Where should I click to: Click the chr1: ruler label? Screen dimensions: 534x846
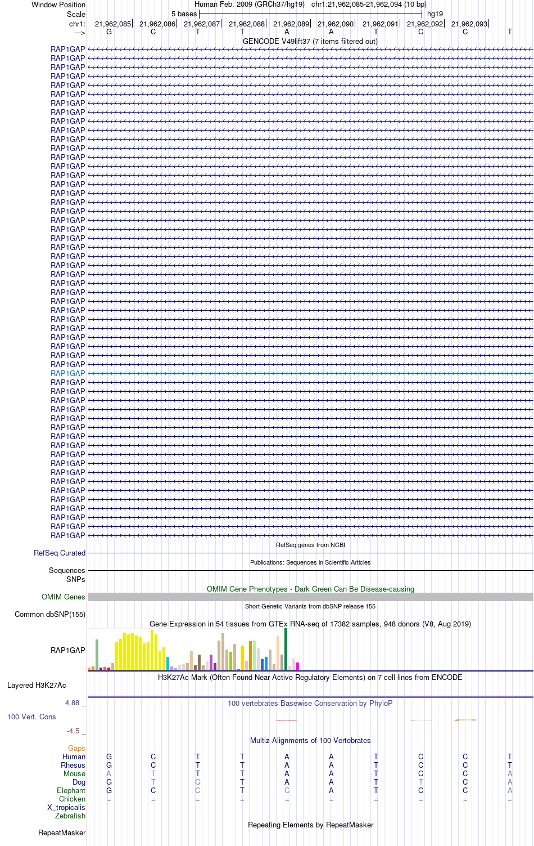77,24
